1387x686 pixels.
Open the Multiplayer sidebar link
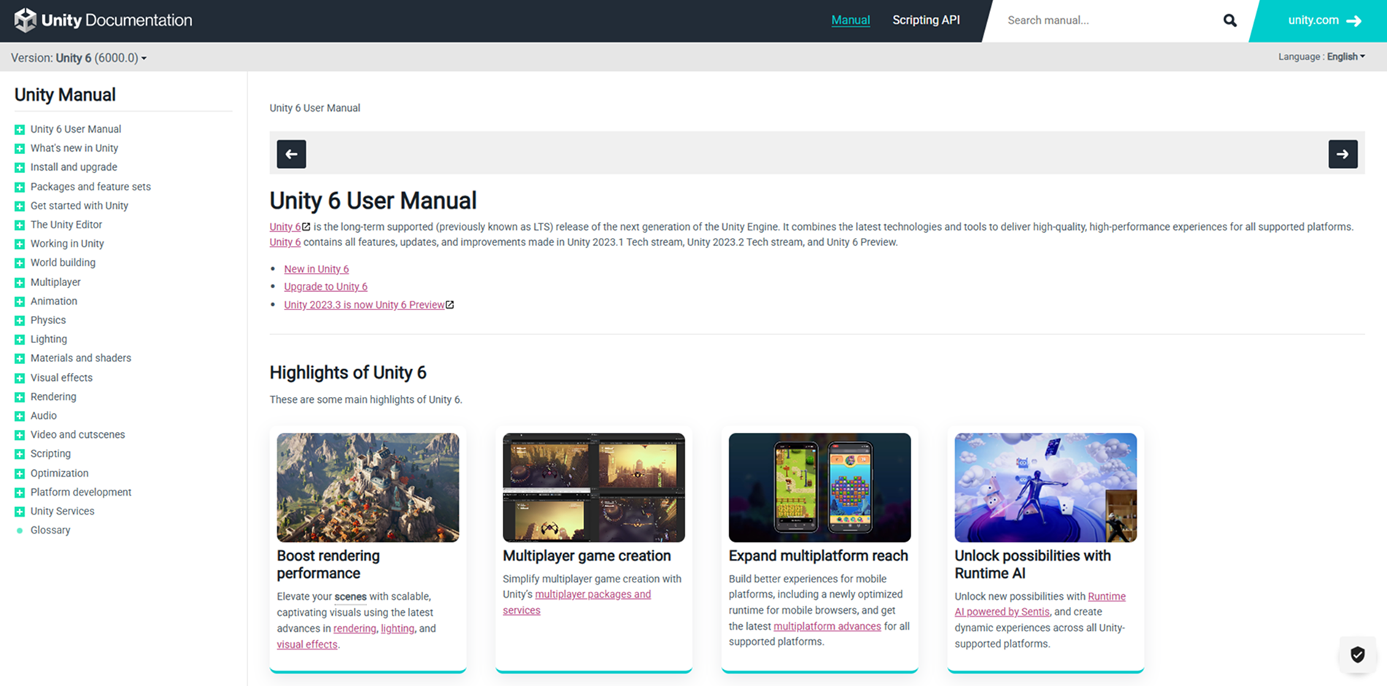click(x=55, y=282)
